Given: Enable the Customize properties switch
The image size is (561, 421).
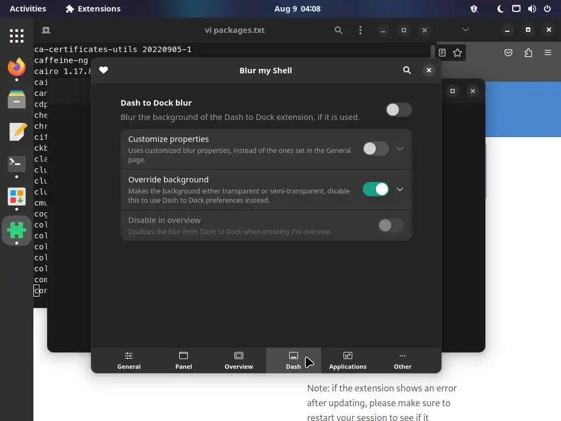Looking at the screenshot, I should coord(376,149).
